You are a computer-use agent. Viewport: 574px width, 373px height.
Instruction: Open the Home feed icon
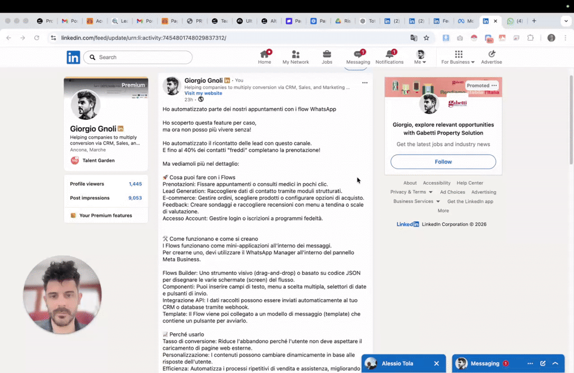(x=265, y=57)
